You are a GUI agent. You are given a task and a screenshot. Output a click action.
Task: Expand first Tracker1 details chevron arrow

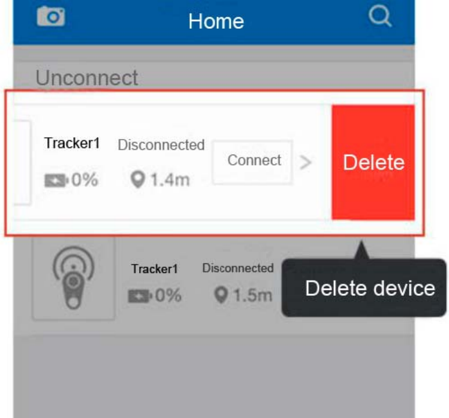(x=305, y=162)
